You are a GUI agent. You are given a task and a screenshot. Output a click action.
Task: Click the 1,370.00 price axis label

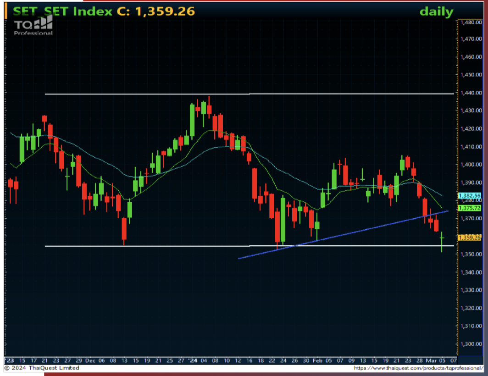click(x=471, y=218)
